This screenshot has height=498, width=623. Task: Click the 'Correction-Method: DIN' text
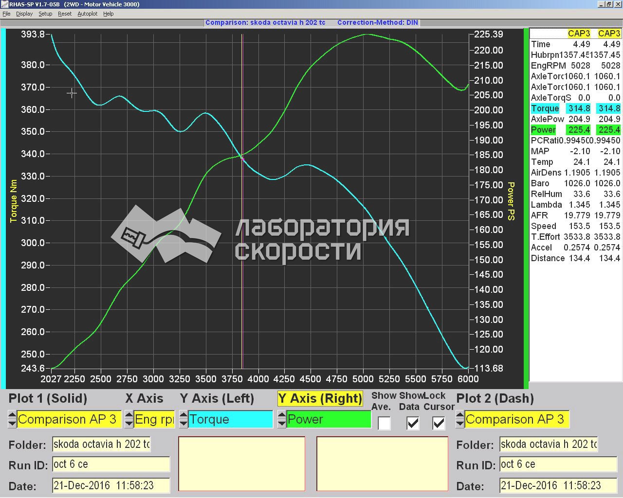(378, 22)
